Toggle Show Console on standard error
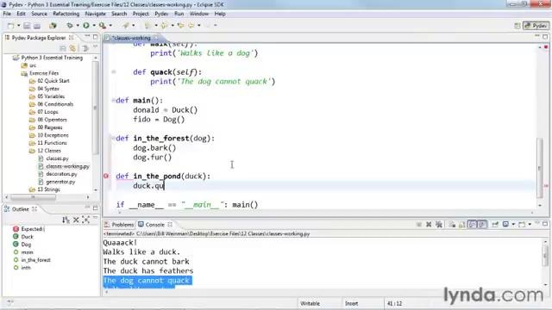 [x=482, y=224]
